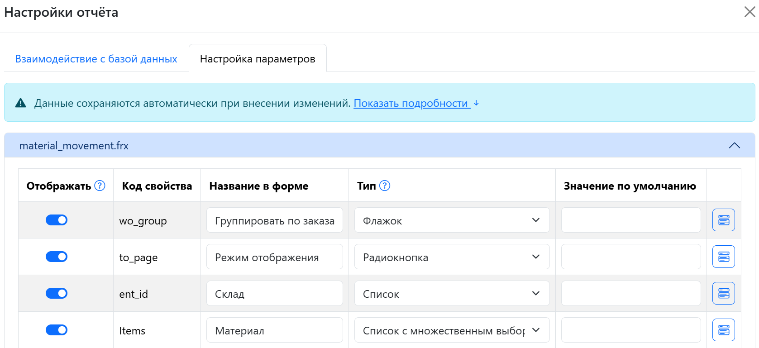The height and width of the screenshot is (348, 759).
Task: Turn off the to_page display toggle
Action: pyautogui.click(x=57, y=257)
